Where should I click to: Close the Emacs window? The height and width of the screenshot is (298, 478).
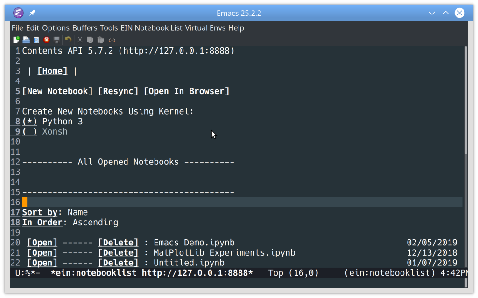[x=459, y=13]
